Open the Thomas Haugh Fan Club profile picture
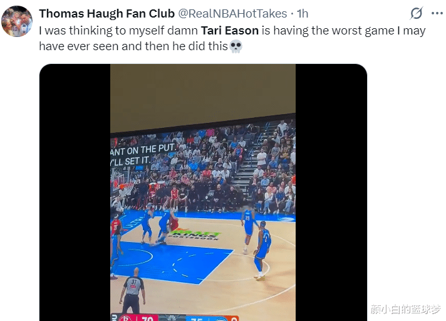The height and width of the screenshot is (321, 446). (17, 21)
